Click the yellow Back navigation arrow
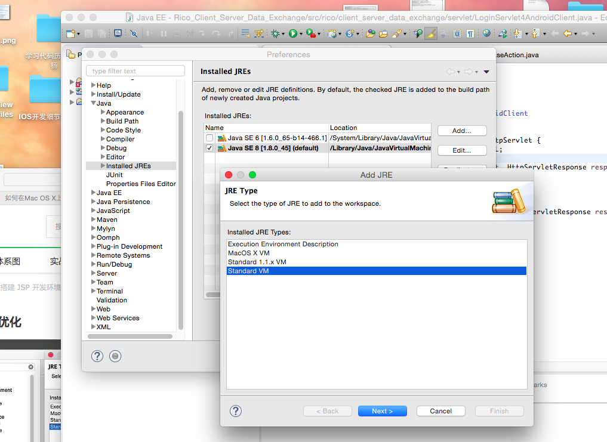Viewport: 607px width, 442px height. coord(567,33)
